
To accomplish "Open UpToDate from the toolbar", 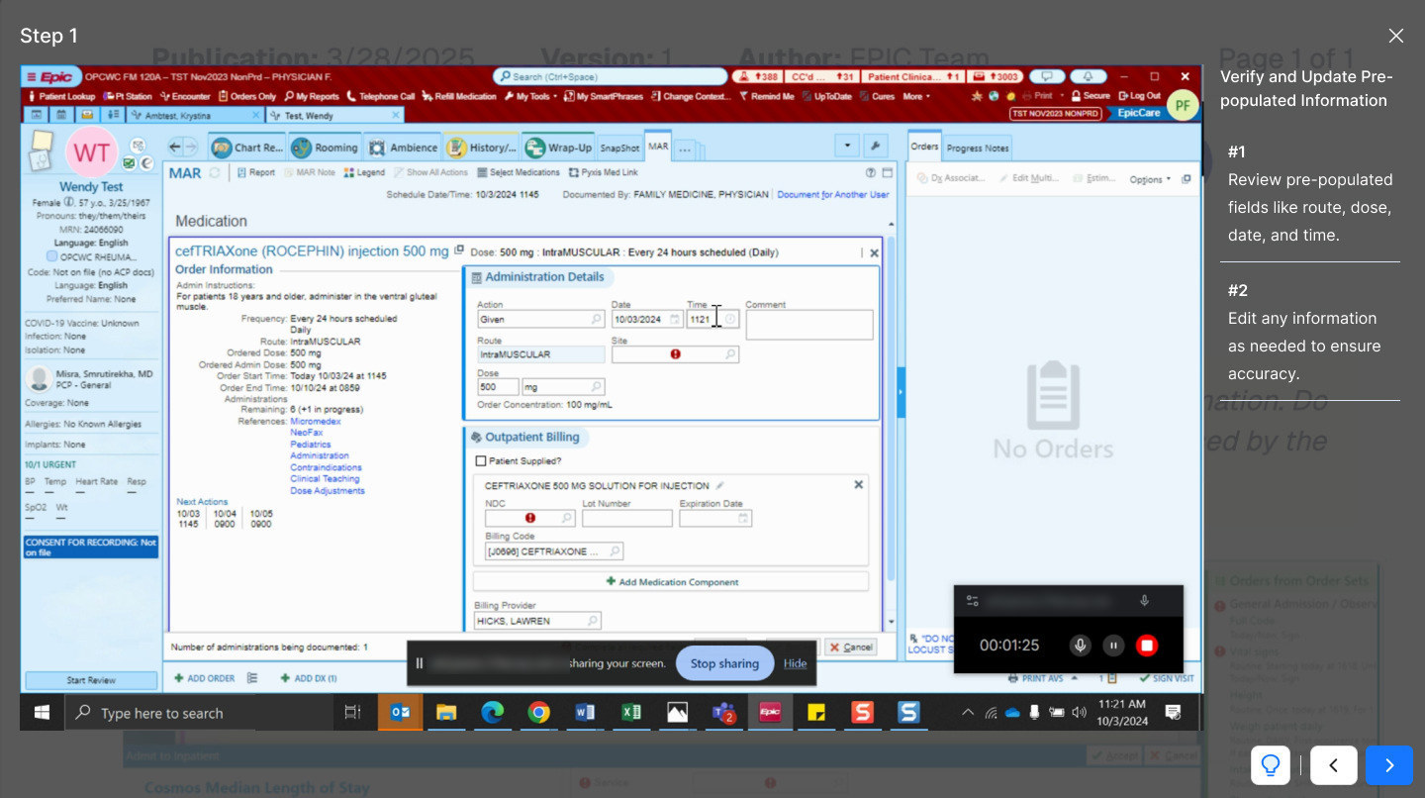I will click(825, 96).
